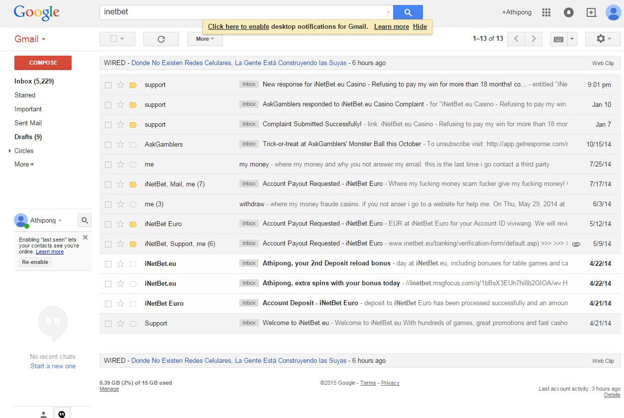Open the select-all dropdown arrow
The height and width of the screenshot is (418, 624).
click(122, 39)
